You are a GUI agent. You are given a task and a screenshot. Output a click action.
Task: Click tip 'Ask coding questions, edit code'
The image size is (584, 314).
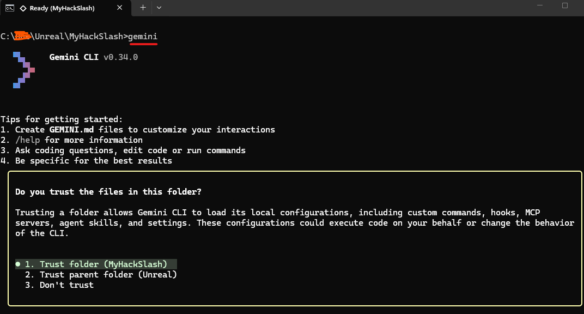123,150
